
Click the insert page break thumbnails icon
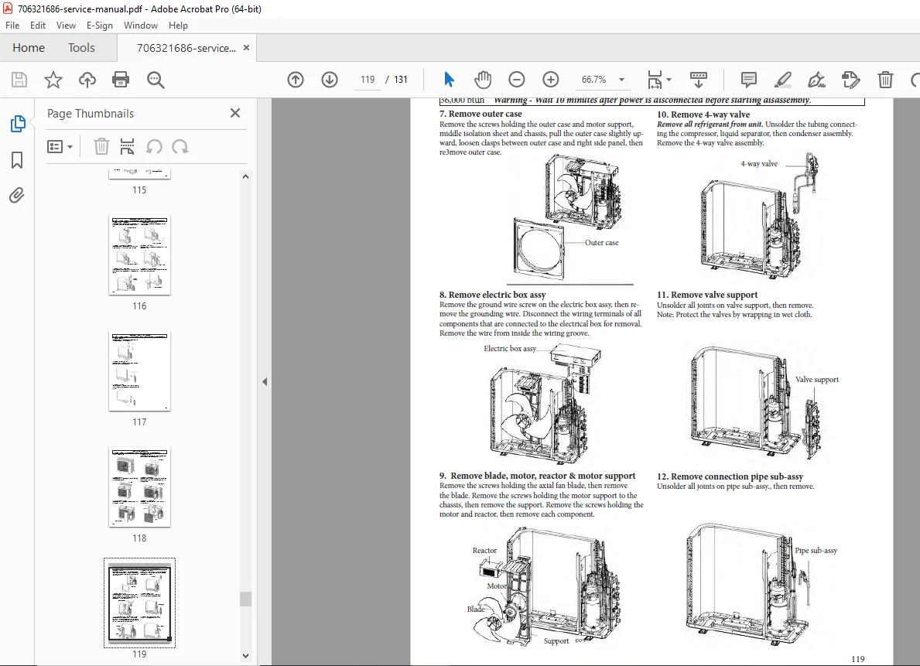[127, 146]
